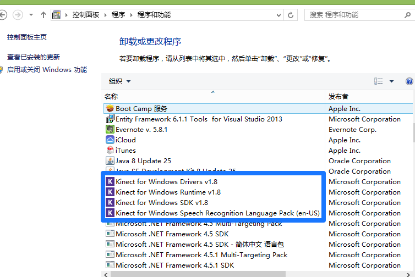Refresh the programs list
The width and height of the screenshot is (415, 277).
point(291,15)
